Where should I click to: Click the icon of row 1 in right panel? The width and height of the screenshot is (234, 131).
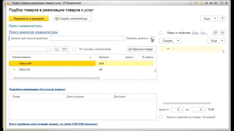pos(168,49)
